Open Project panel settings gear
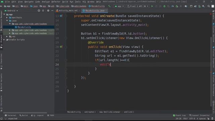This screenshot has width=215, height=121. (x=48, y=10)
